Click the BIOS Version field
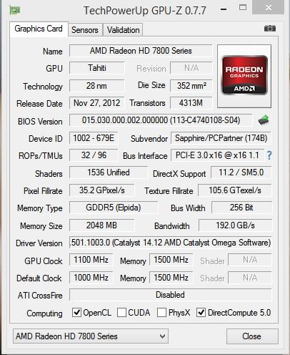Screen dimensions: 290x355 pos(161,120)
